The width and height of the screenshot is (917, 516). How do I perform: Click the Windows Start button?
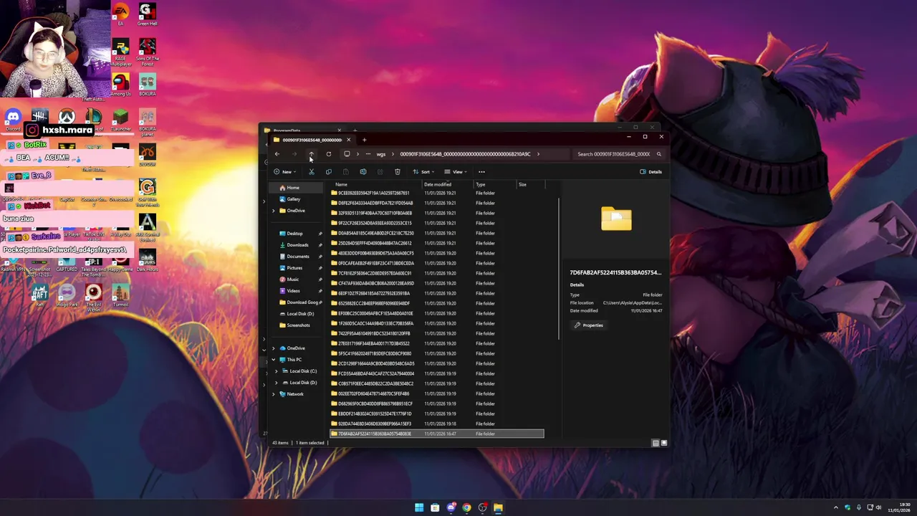419,507
